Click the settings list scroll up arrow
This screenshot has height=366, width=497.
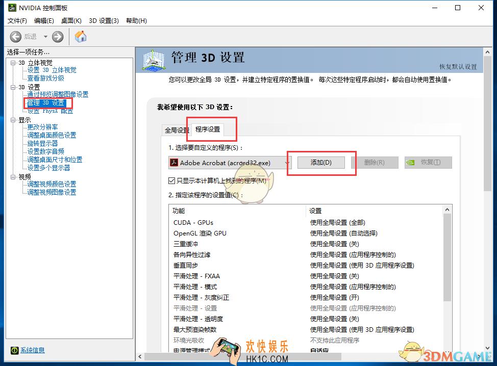coord(447,210)
